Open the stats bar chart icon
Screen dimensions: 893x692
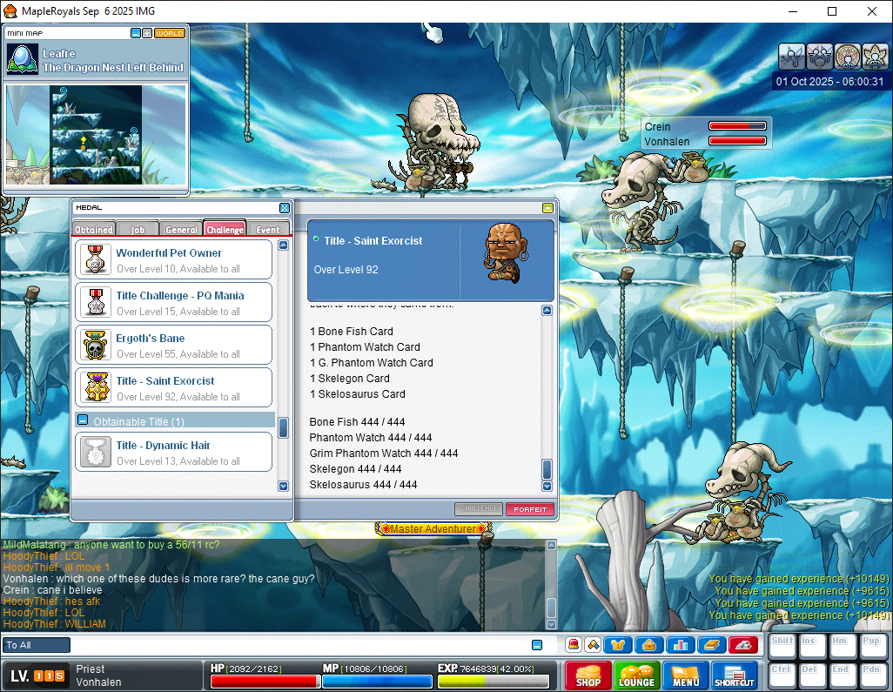(x=680, y=645)
